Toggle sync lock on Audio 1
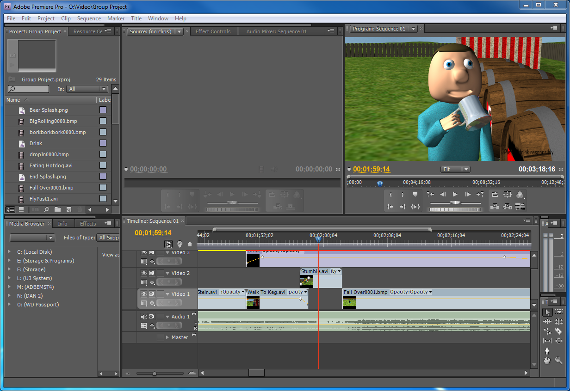The image size is (570, 391). 152,317
